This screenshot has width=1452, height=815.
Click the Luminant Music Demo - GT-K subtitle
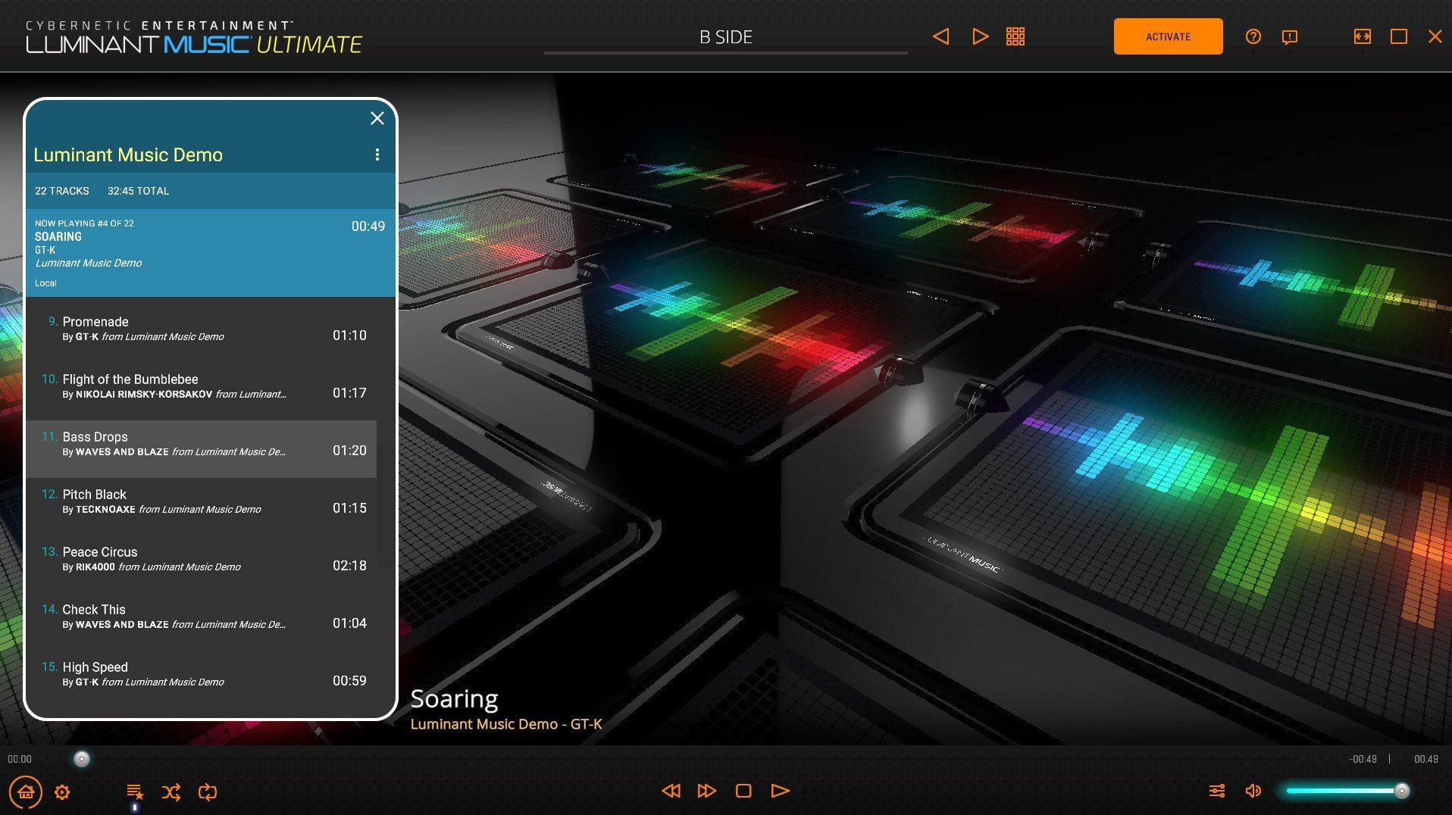tap(506, 724)
